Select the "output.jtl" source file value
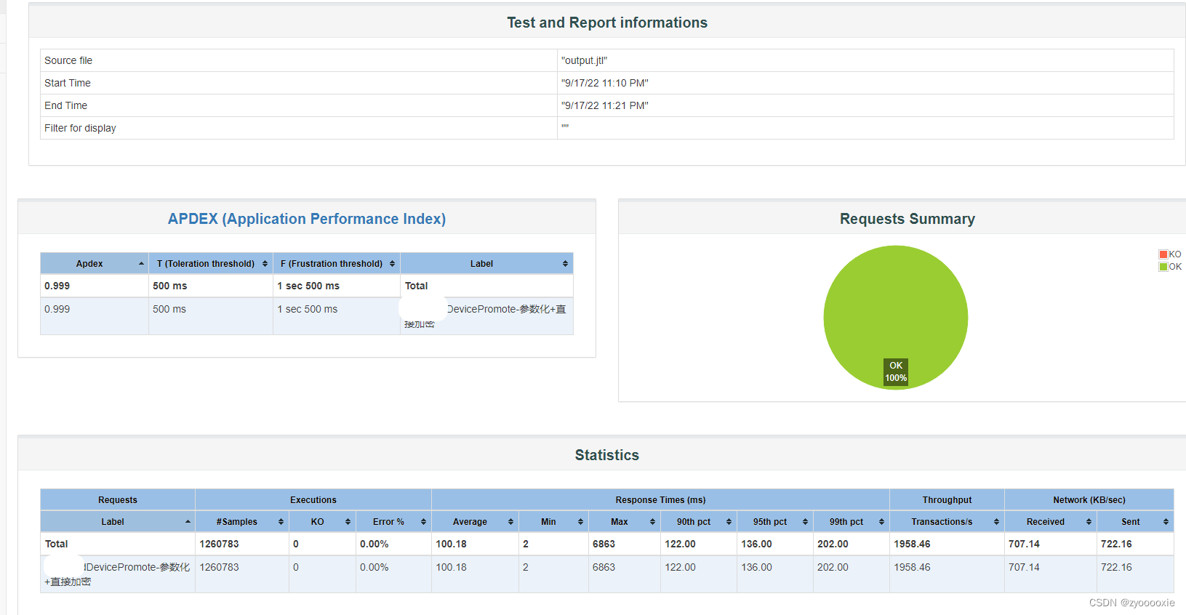The image size is (1186, 615). pyautogui.click(x=584, y=60)
